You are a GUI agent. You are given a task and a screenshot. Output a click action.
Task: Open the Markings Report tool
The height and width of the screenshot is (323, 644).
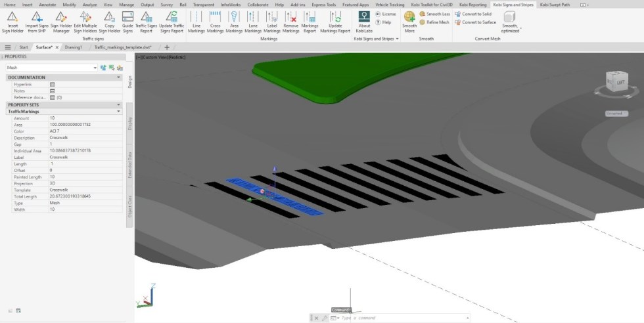pos(310,22)
